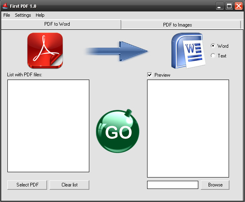The height and width of the screenshot is (202, 245).
Task: Click the Browse button
Action: (x=215, y=185)
